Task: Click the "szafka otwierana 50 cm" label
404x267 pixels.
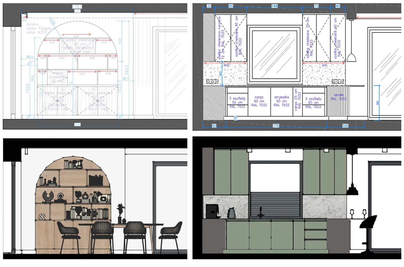Action: click(57, 77)
